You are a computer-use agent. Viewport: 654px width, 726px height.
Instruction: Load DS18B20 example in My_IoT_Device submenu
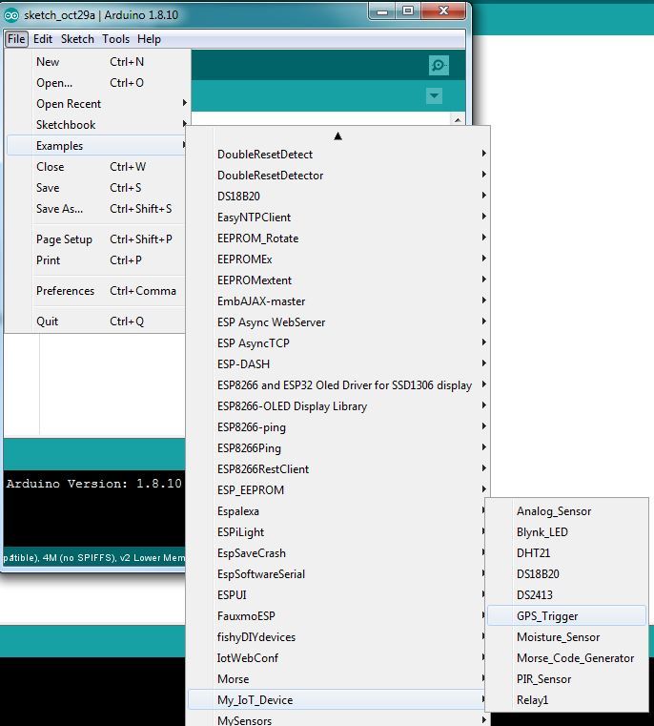566,573
